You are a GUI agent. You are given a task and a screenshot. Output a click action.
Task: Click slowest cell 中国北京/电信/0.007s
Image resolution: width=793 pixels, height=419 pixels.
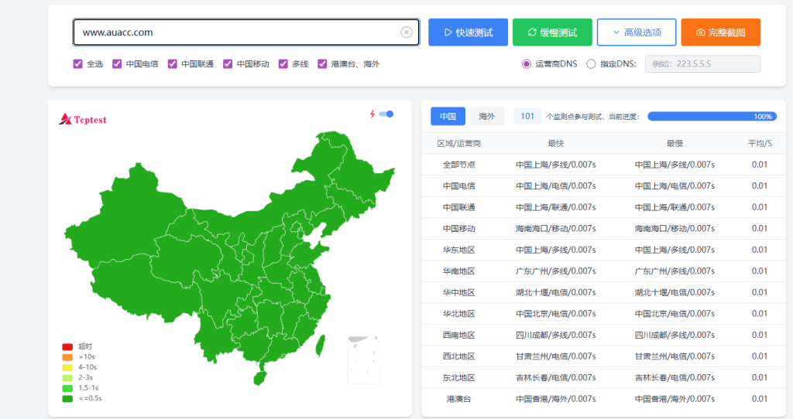(x=675, y=314)
